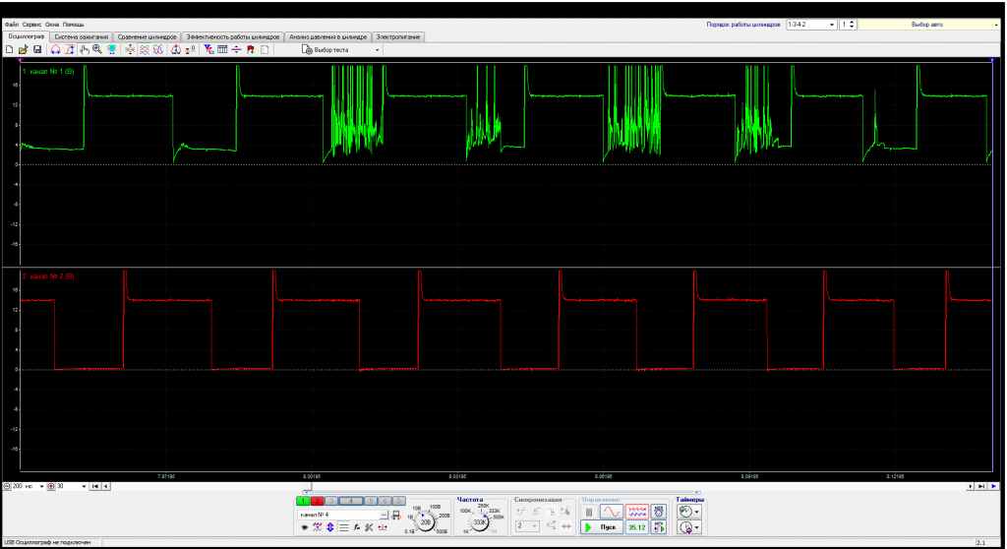Viewport: 1007px width, 549px height.
Task: Open the Сервис menu
Action: coord(32,25)
